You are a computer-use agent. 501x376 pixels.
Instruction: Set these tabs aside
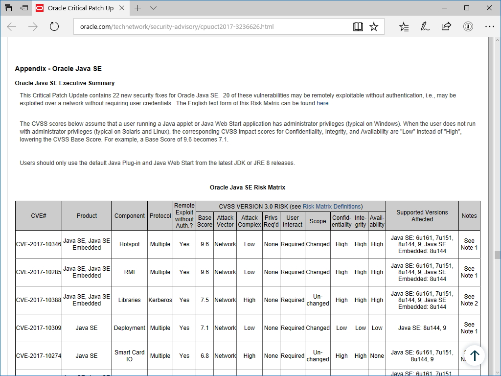[23, 8]
